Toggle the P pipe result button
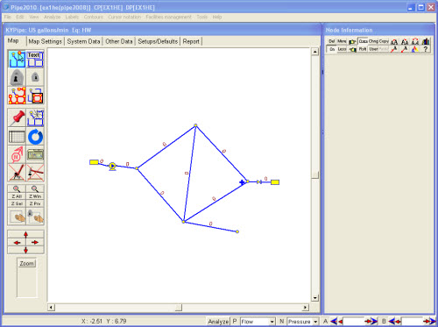The image size is (438, 327). point(235,321)
